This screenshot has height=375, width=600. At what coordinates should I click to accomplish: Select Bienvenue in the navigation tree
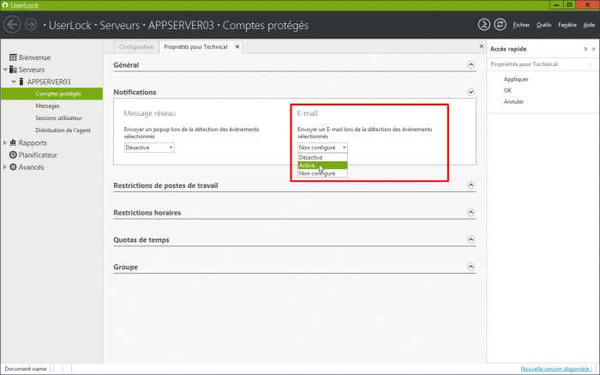click(x=34, y=57)
